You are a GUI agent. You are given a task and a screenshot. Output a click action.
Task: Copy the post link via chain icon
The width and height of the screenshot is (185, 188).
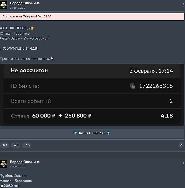point(181,145)
